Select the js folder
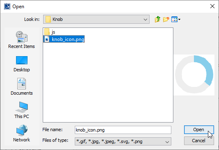The image size is (219, 150). tap(50, 32)
